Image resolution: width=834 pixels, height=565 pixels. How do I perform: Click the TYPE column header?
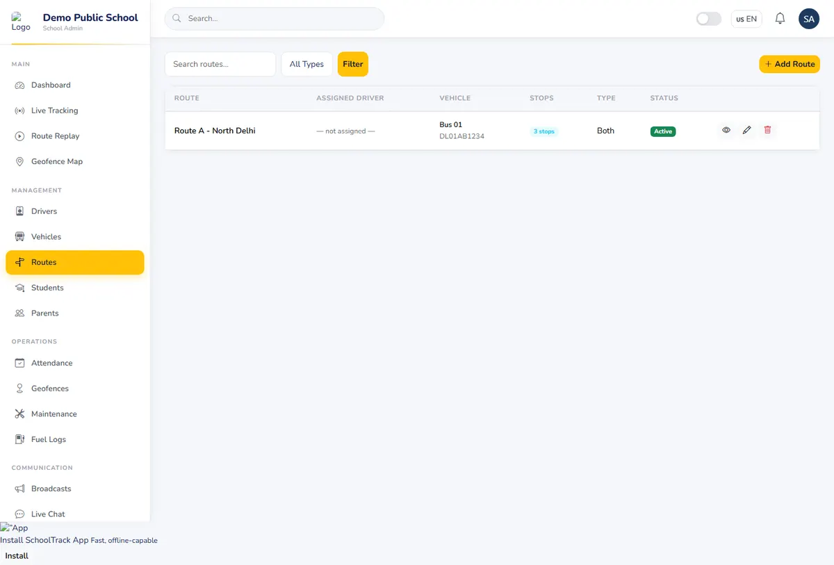coord(606,98)
